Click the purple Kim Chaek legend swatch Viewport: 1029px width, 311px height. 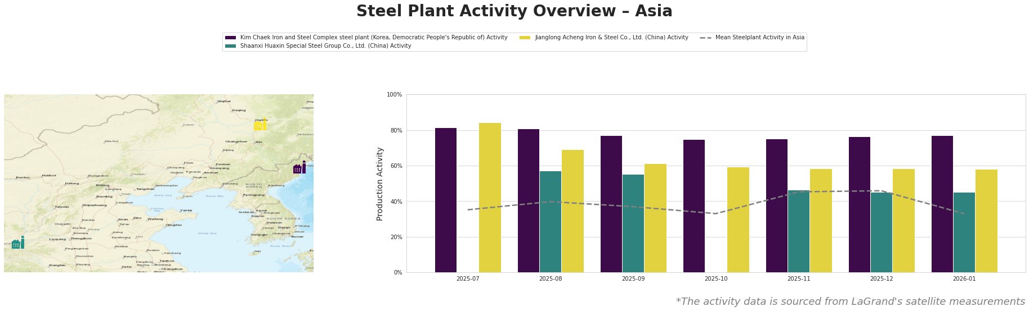click(230, 38)
